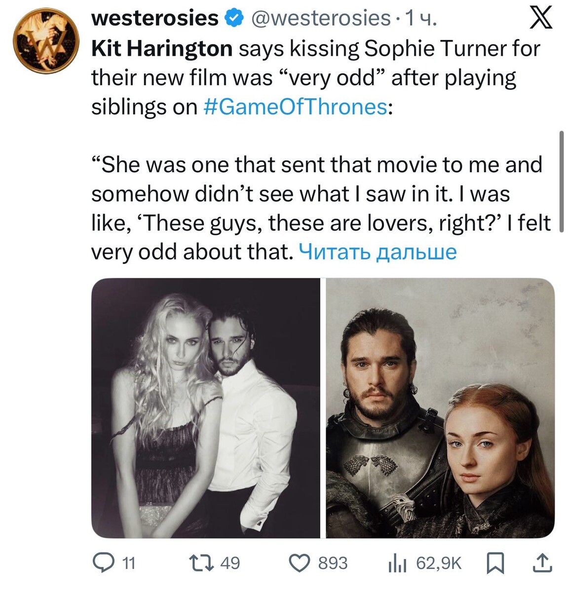Open the westerosies display name
The height and width of the screenshot is (592, 568).
coord(155,18)
